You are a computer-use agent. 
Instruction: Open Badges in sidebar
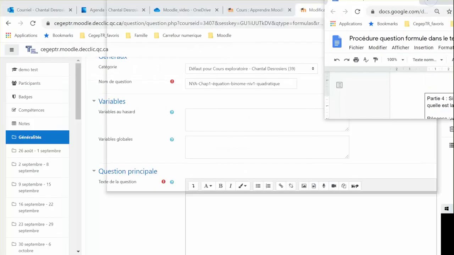tap(38, 97)
